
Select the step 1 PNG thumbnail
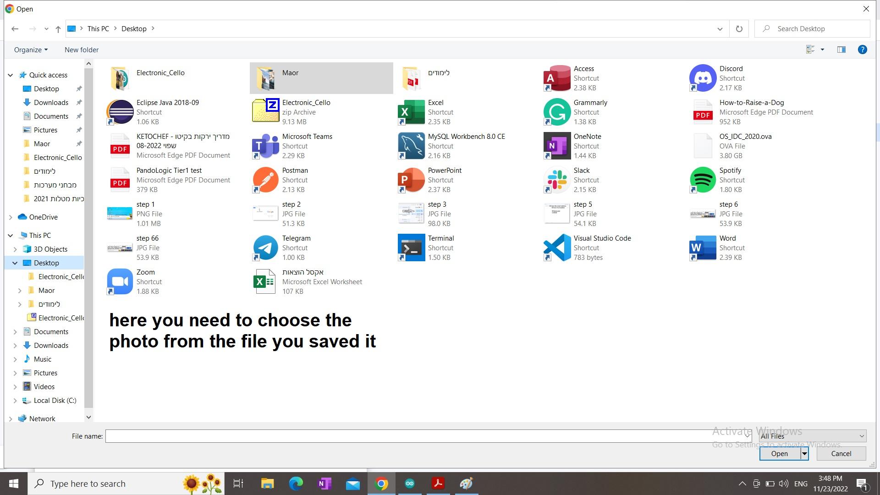click(120, 214)
